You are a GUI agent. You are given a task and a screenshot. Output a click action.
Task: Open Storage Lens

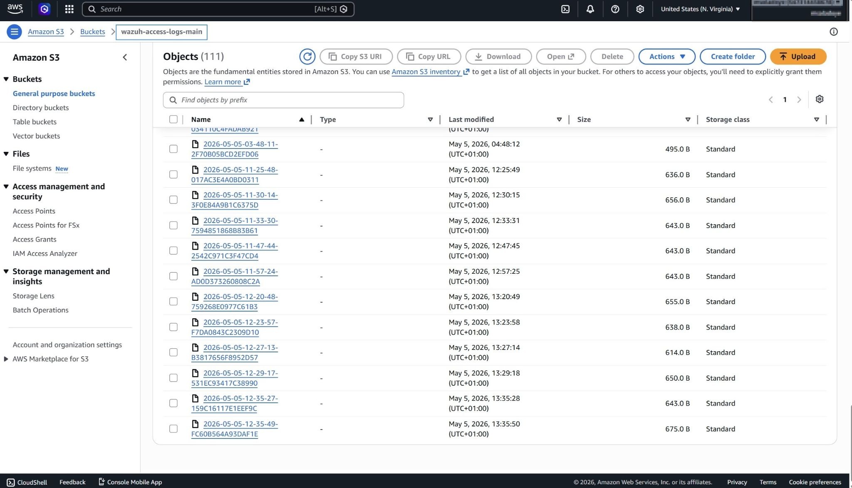pyautogui.click(x=33, y=296)
